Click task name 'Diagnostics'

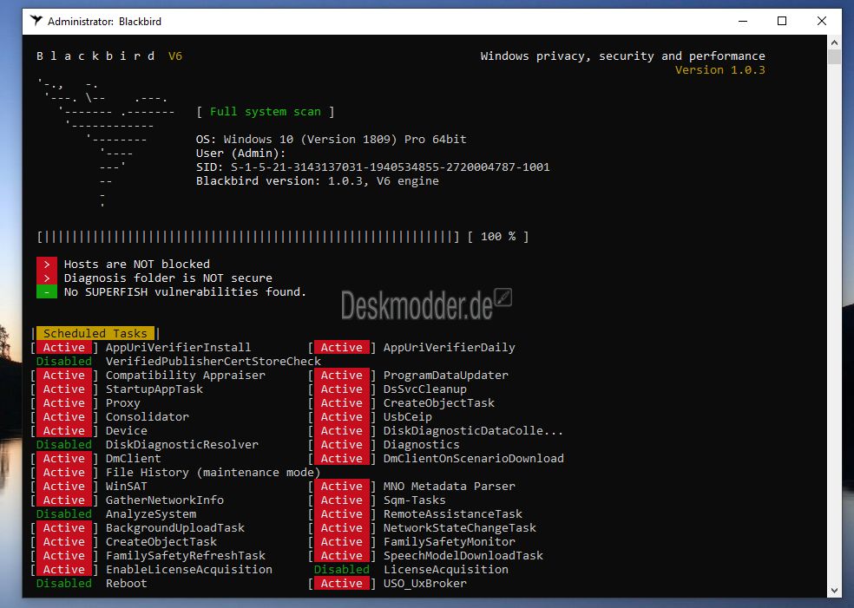[x=422, y=445]
